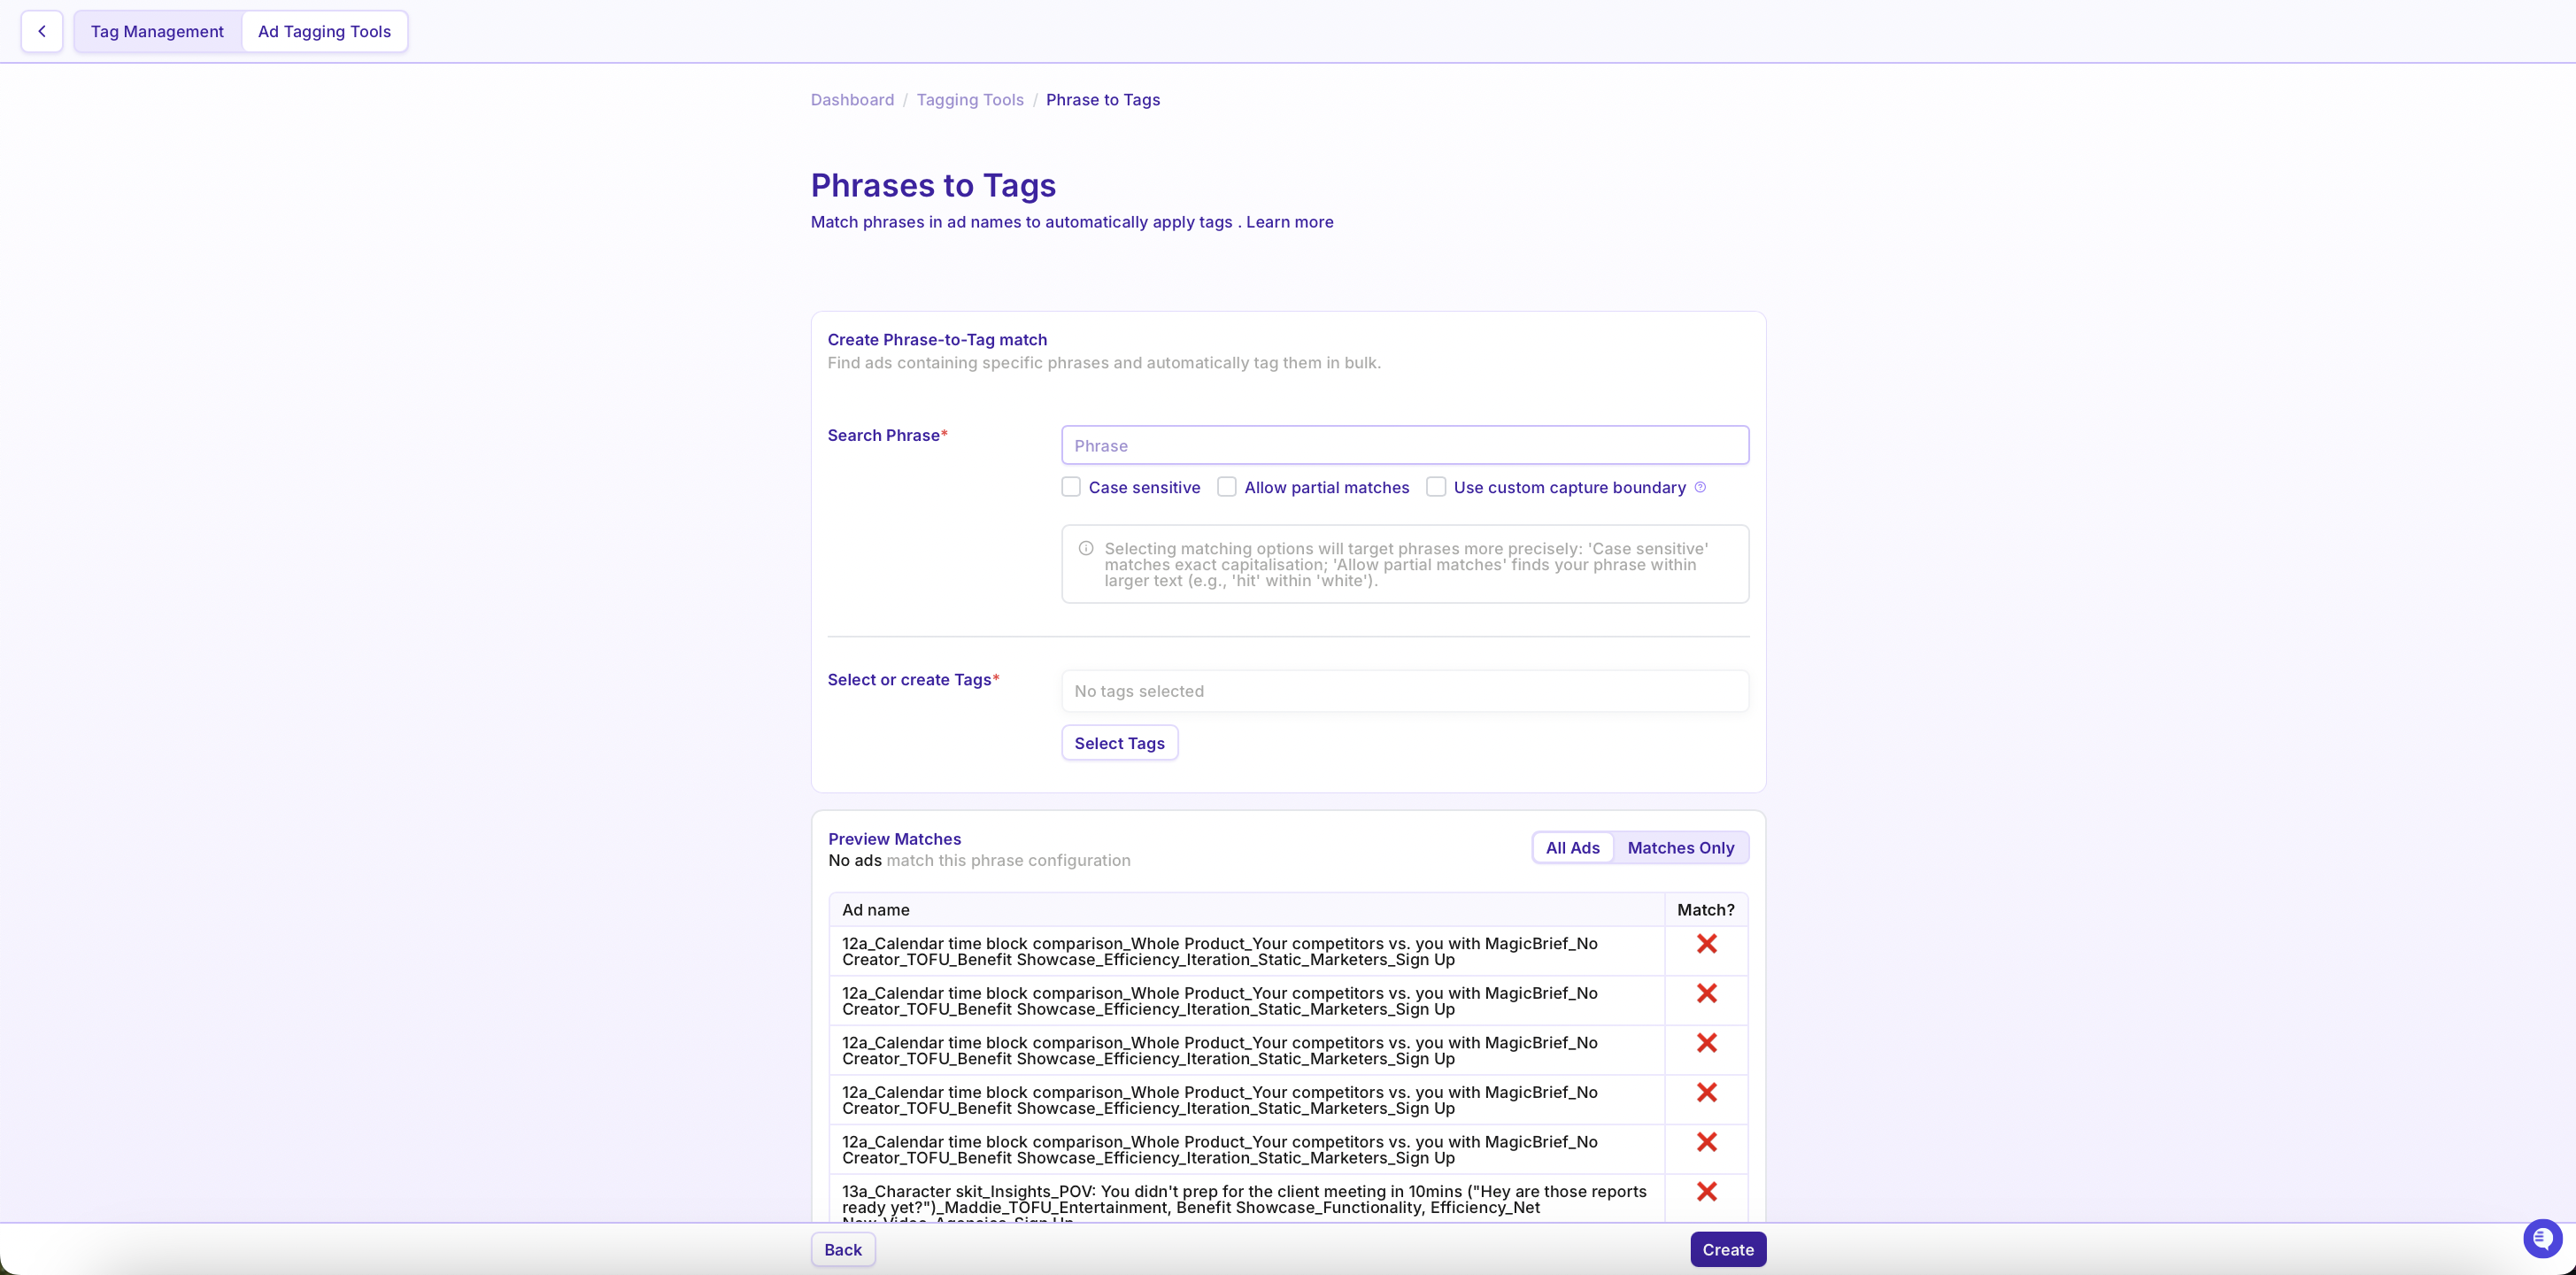The image size is (2576, 1275).
Task: Click the Preview Matches heading
Action: click(894, 839)
